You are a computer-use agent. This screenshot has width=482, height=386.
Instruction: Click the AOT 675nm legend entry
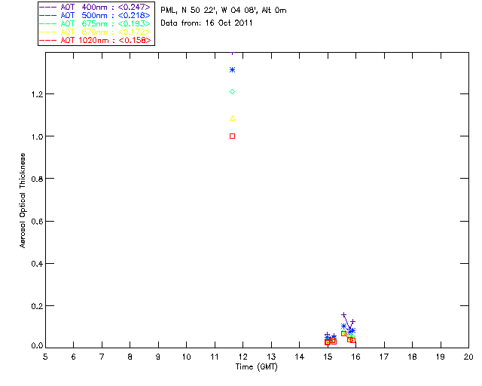point(95,23)
